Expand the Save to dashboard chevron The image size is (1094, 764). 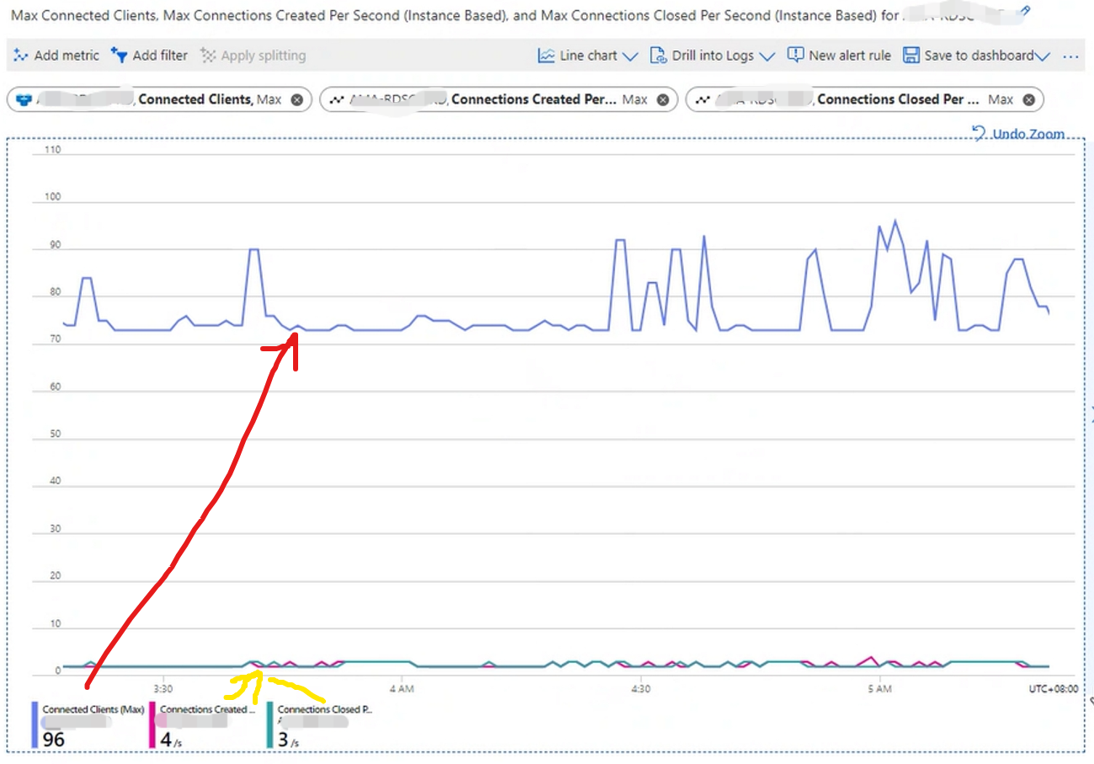1043,56
